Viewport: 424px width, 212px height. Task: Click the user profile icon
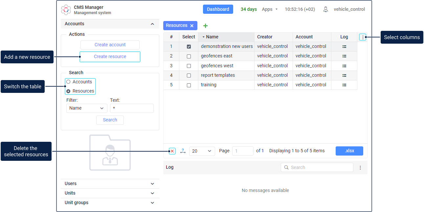click(325, 10)
